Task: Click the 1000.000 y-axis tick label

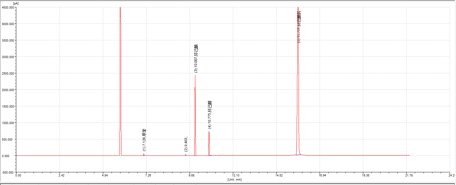Action: [7, 123]
